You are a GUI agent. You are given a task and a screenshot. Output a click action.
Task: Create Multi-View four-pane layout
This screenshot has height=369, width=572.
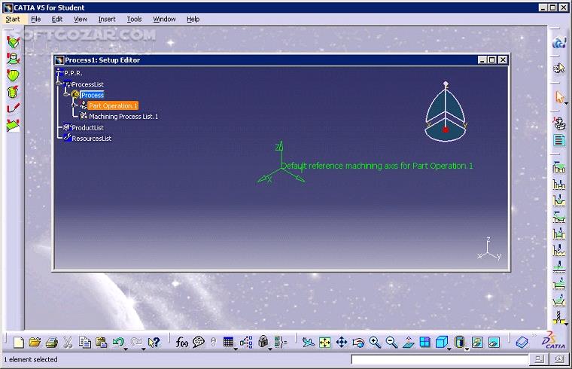pos(425,343)
